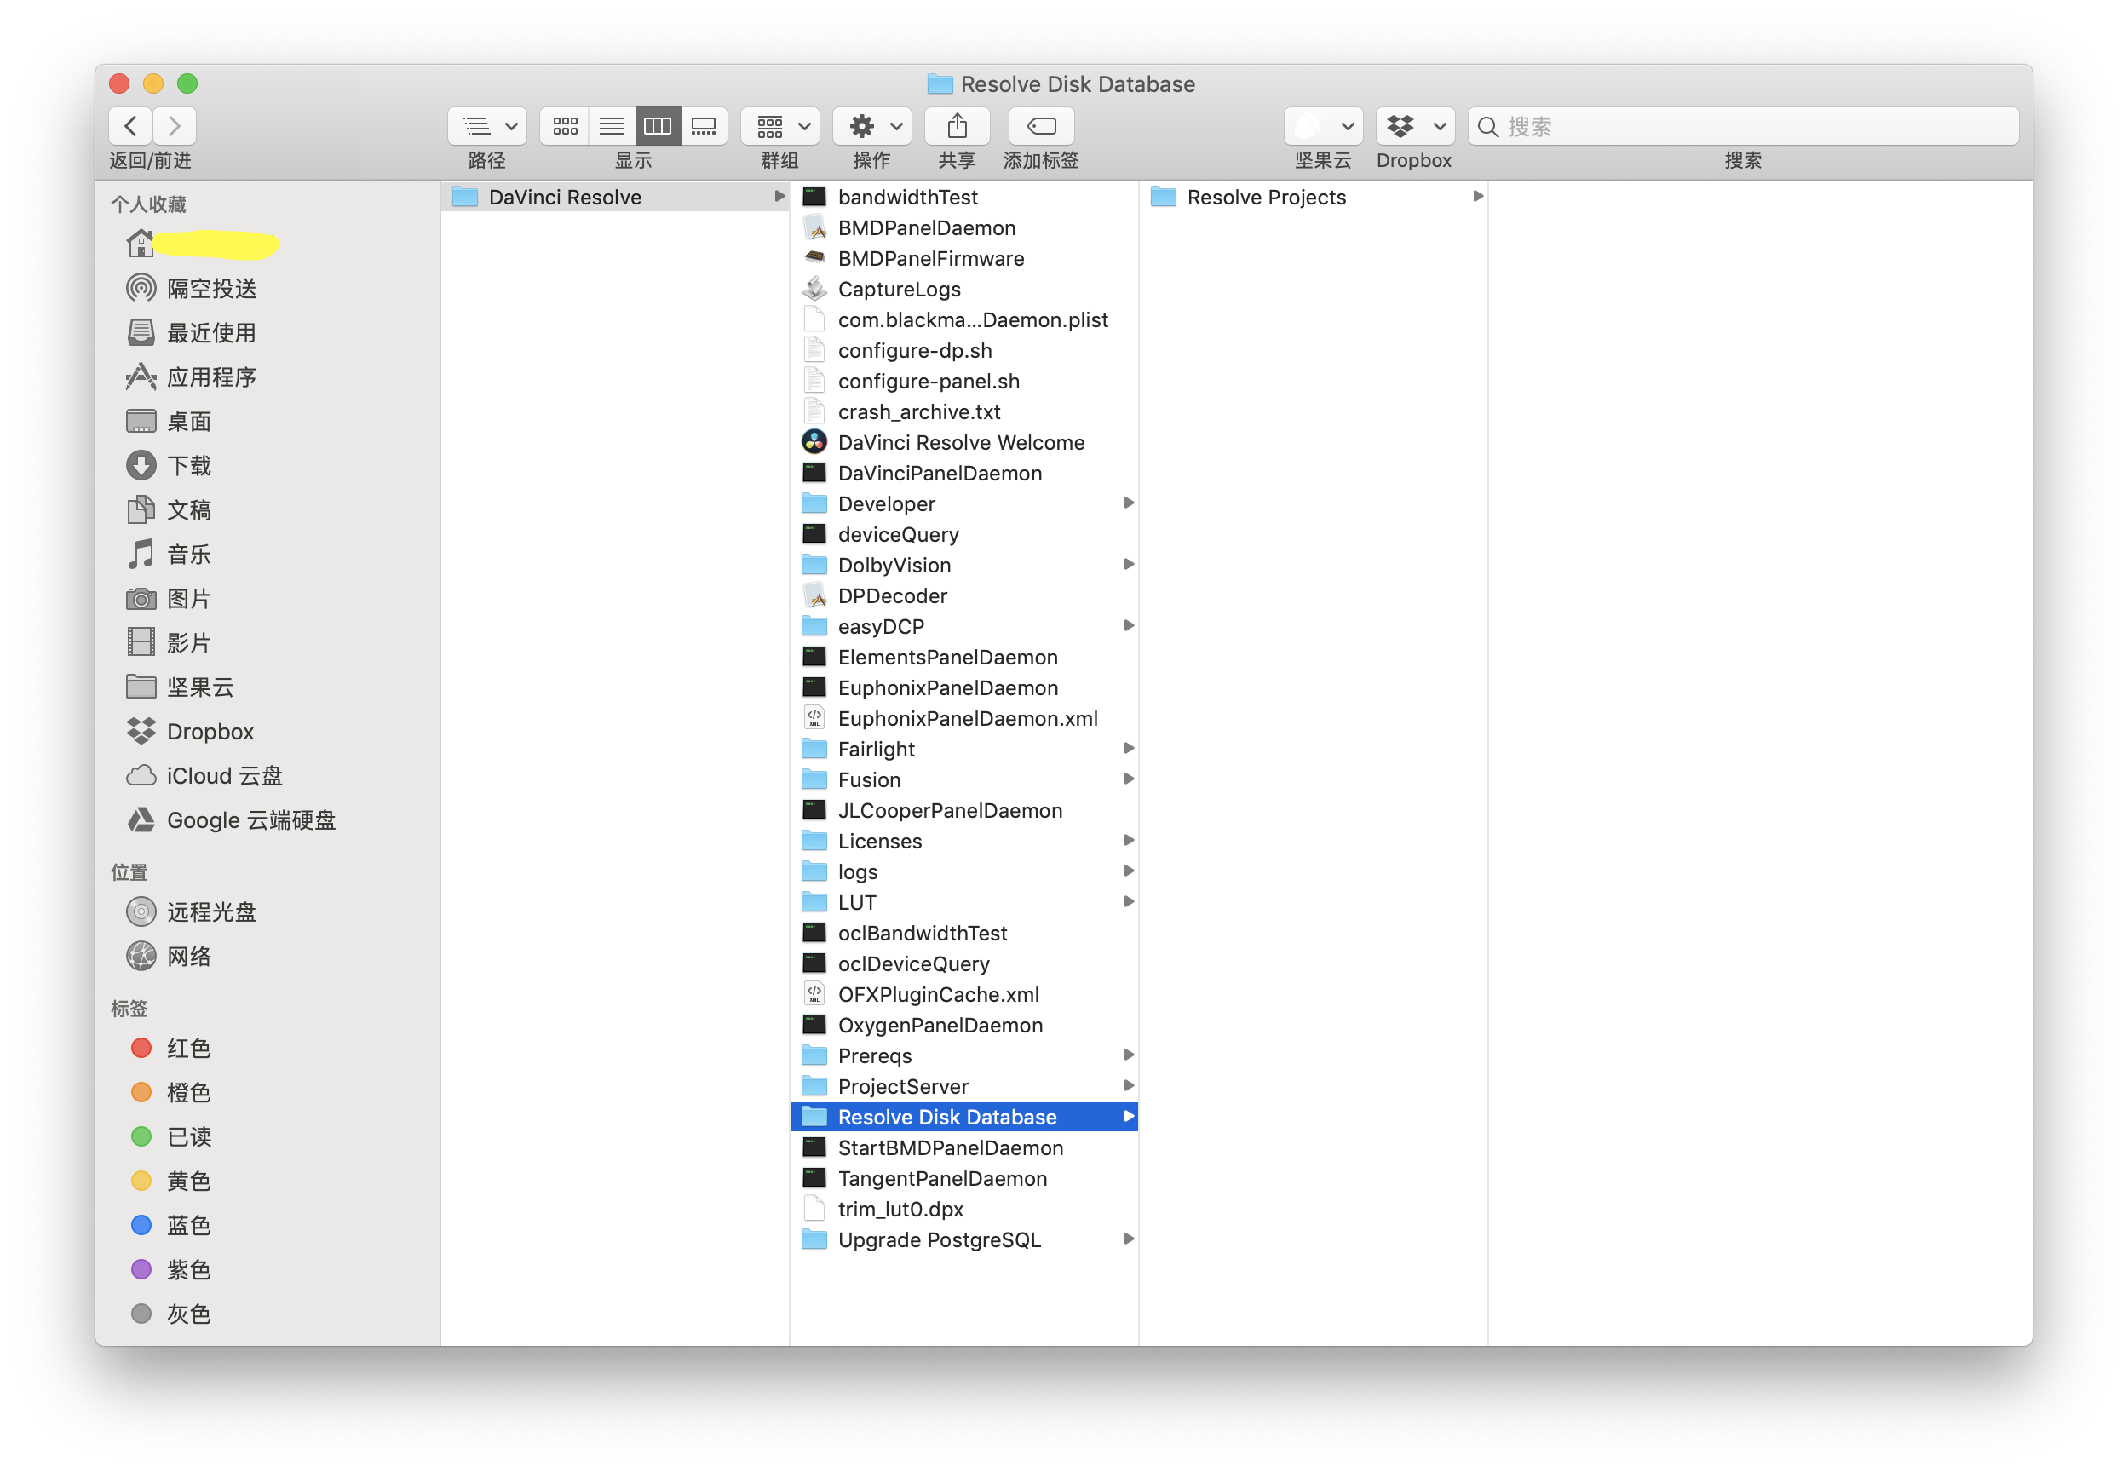Open the Action gear dropdown
2128x1472 pixels.
pyautogui.click(x=871, y=126)
